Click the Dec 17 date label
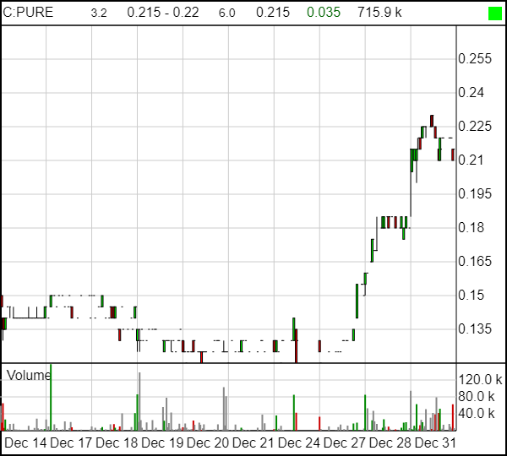This screenshot has width=507, height=456. 71,442
